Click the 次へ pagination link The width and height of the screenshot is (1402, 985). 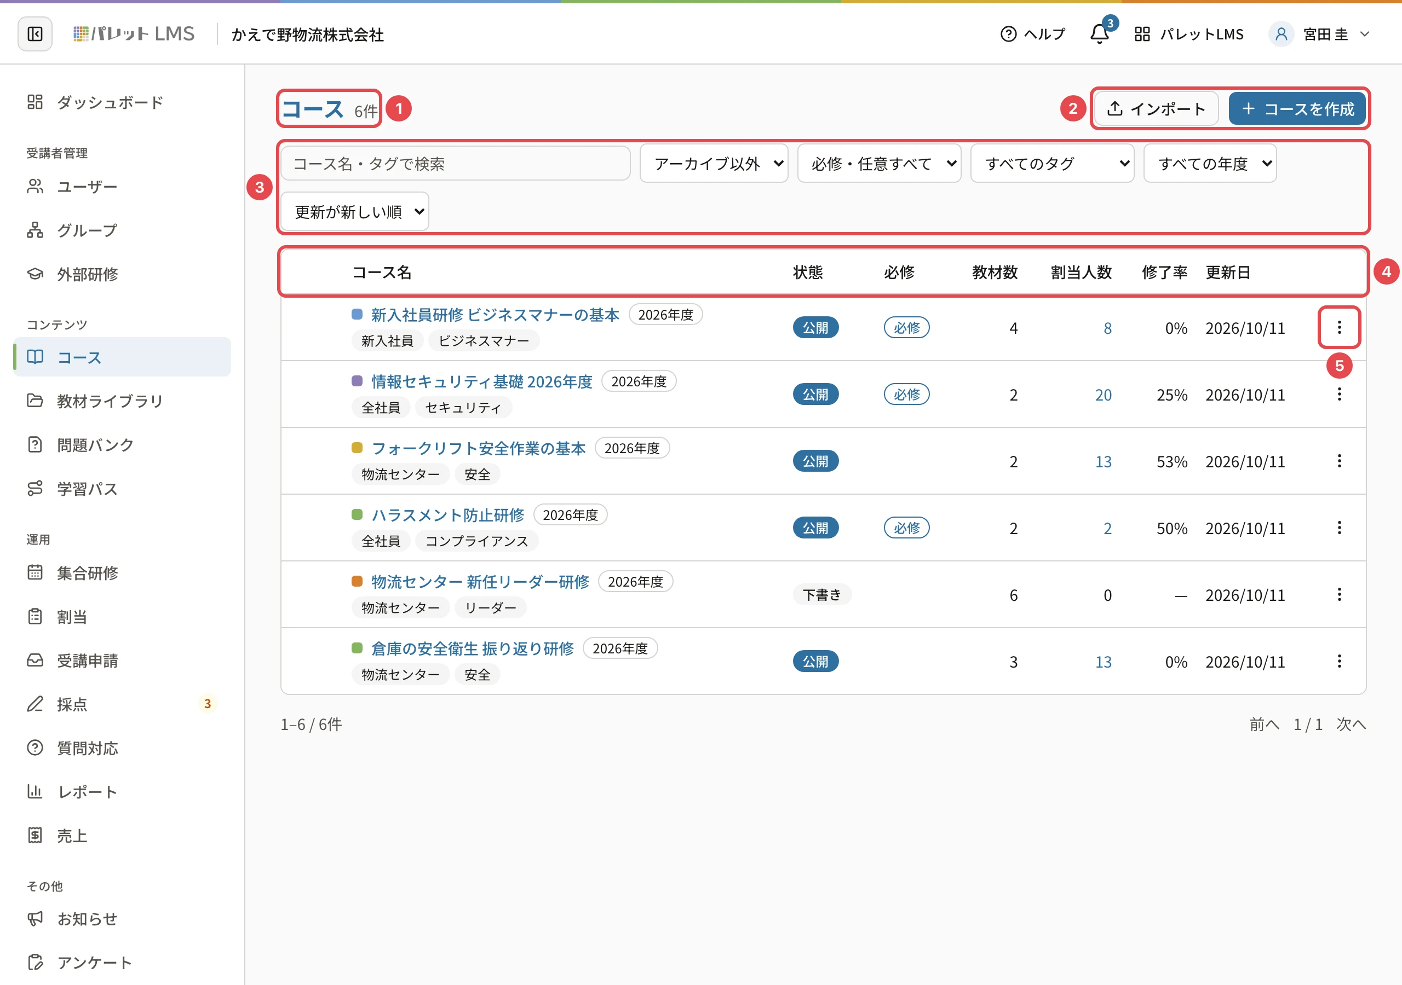tap(1351, 725)
